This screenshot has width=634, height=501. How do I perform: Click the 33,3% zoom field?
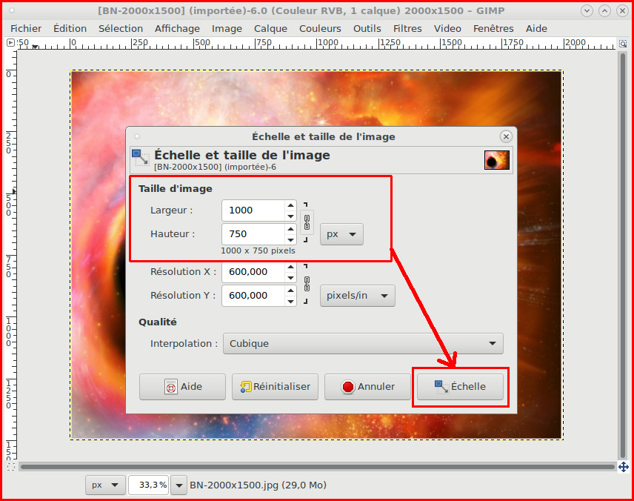pyautogui.click(x=149, y=485)
